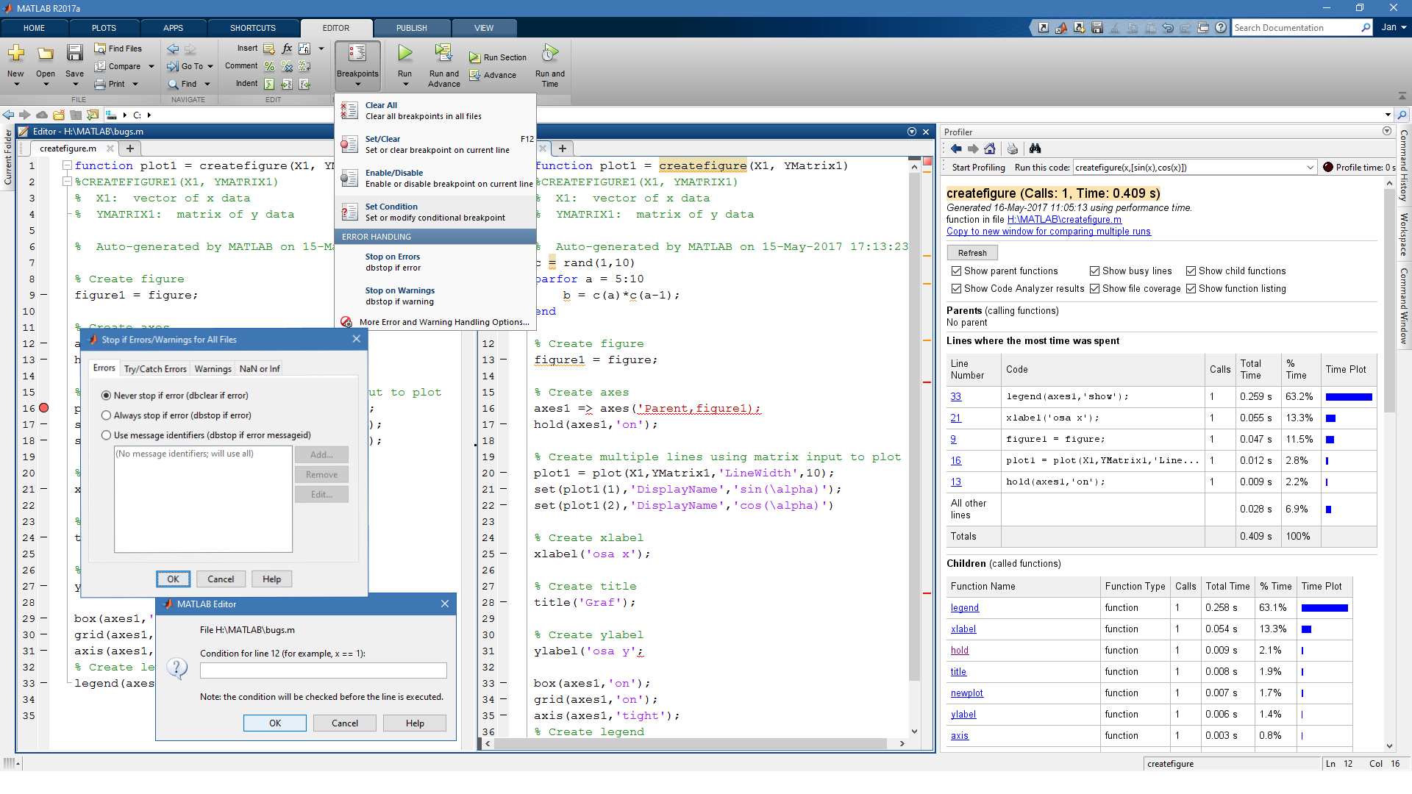Click the editor horizontal scrollbar
Viewport: 1412px width, 794px height.
click(x=691, y=744)
